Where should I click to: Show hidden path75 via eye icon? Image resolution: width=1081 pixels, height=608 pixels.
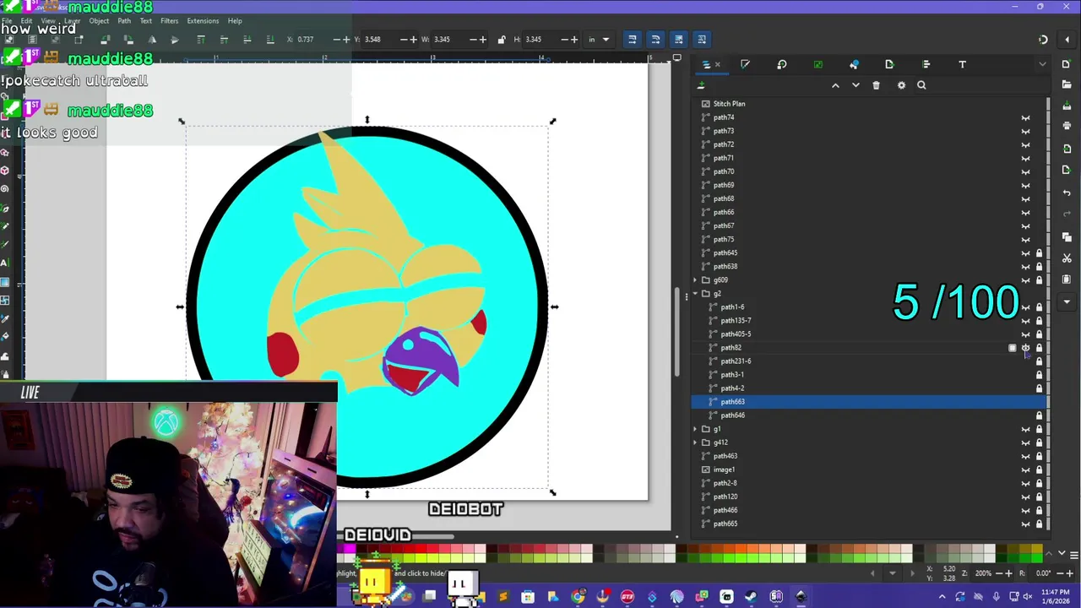point(1025,239)
